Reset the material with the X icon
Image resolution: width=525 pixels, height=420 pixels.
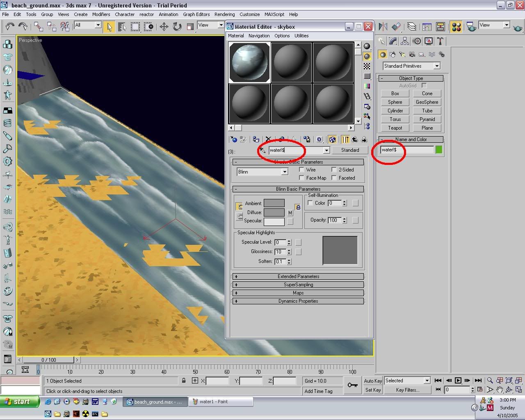coord(268,139)
